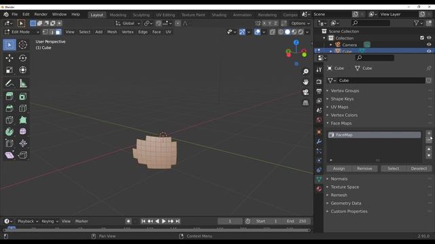The height and width of the screenshot is (244, 435).
Task: Open the Face menu
Action: [156, 32]
